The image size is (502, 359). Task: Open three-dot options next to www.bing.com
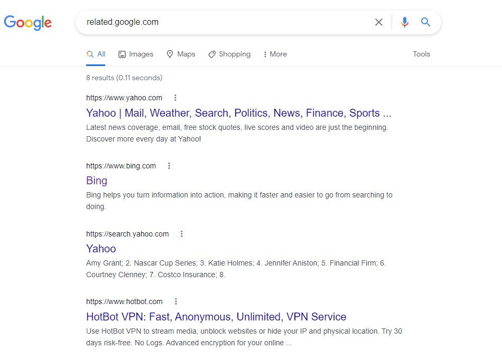169,166
